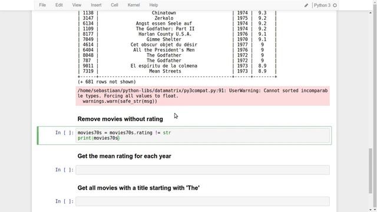Click 'The Godfather: Part II' title
Screen dimensions: 377x212
165,29
